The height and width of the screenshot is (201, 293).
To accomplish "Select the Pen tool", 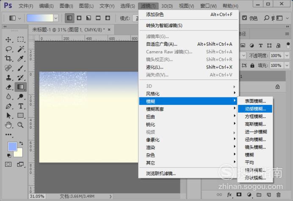I will tap(8, 106).
